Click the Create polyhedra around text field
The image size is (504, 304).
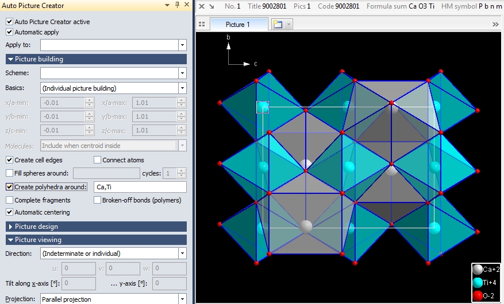tap(140, 187)
